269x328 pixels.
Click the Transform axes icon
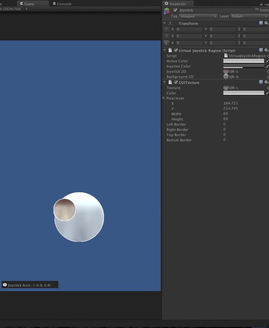click(170, 23)
